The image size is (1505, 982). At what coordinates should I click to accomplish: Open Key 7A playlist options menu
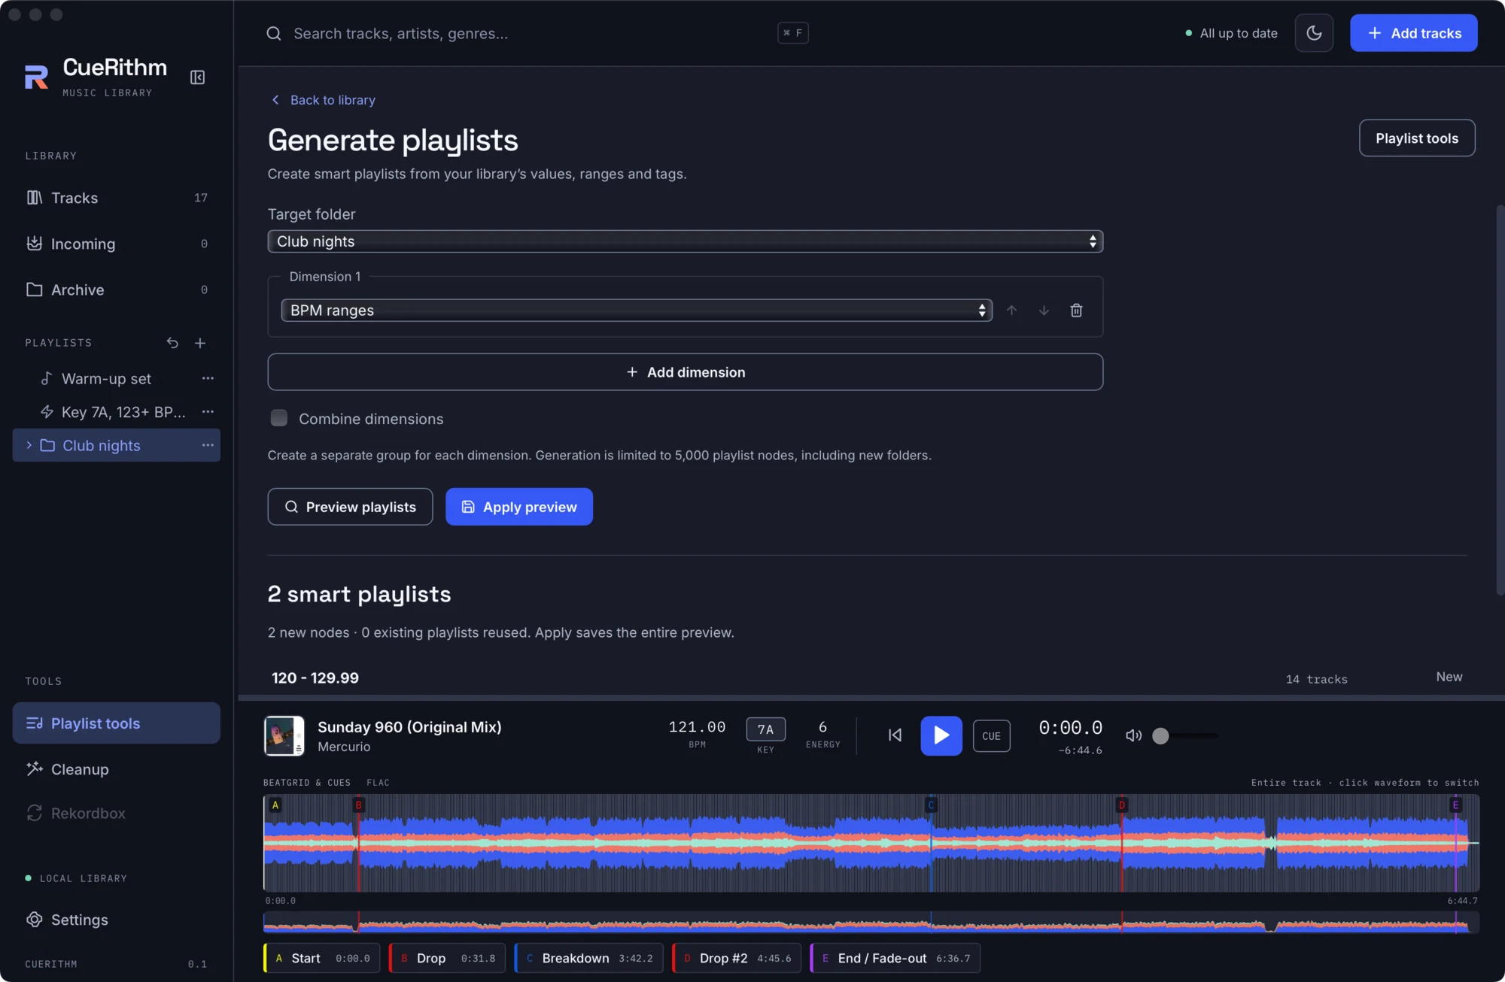tap(208, 411)
